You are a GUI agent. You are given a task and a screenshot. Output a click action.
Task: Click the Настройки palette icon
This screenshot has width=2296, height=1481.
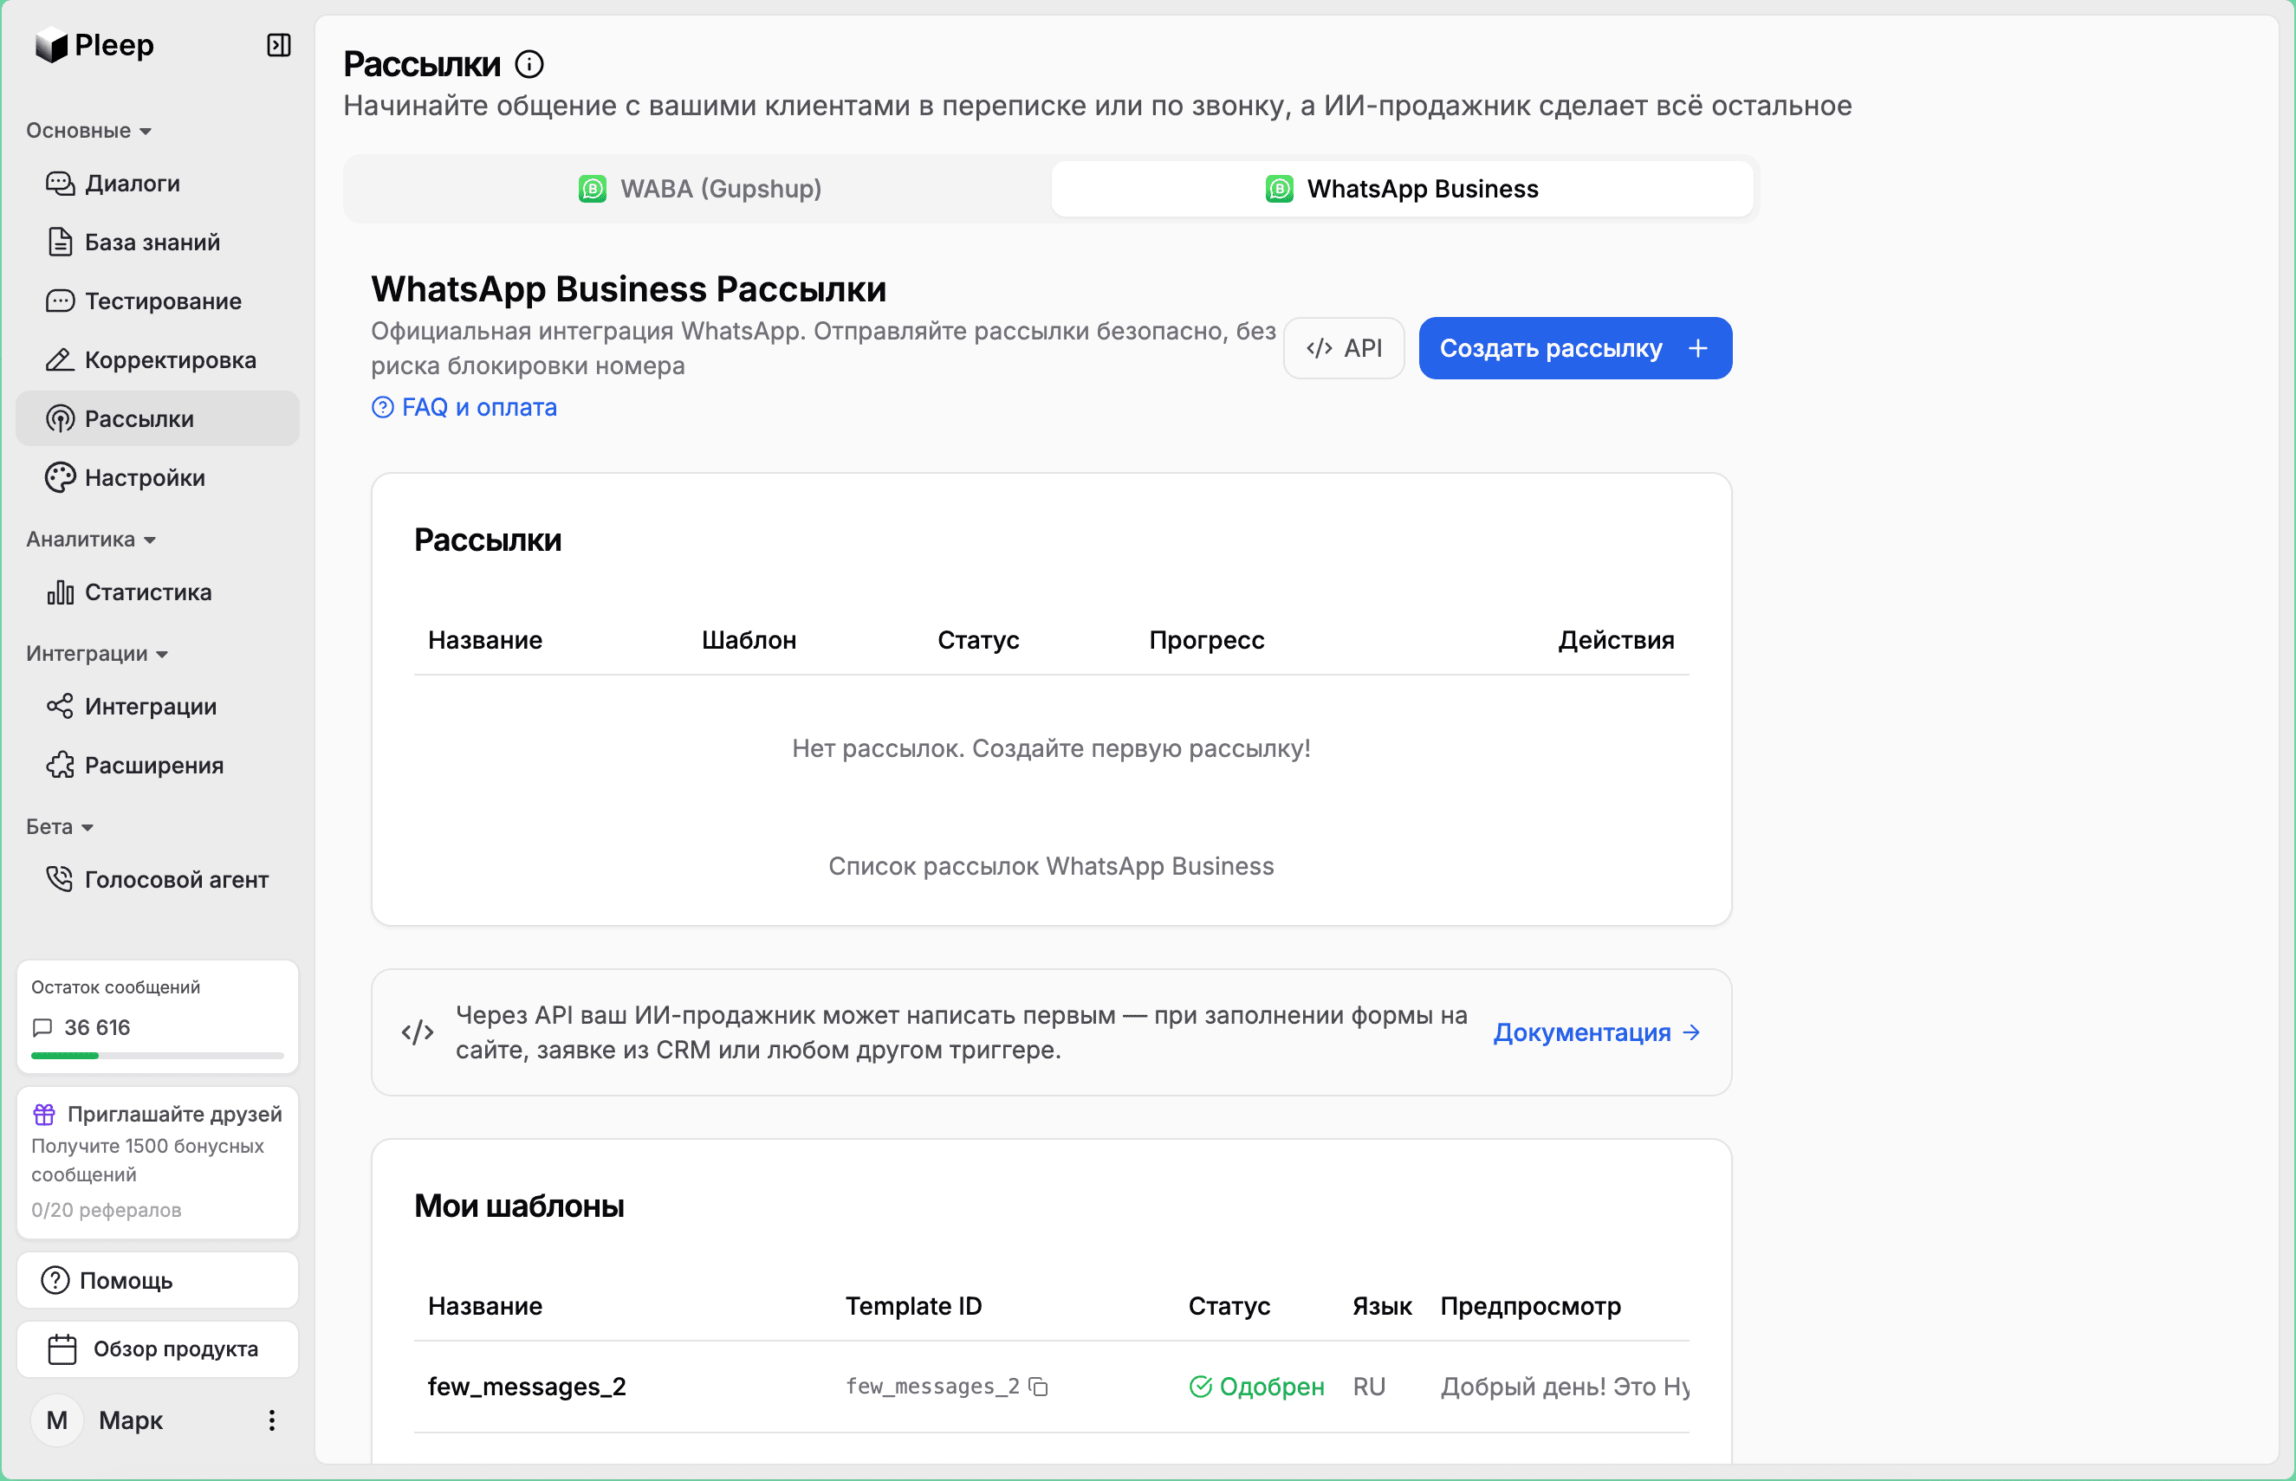point(60,478)
